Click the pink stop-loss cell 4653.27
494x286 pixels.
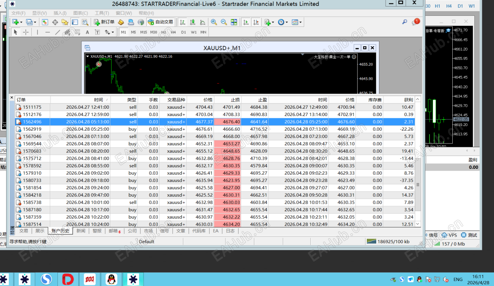227,144
